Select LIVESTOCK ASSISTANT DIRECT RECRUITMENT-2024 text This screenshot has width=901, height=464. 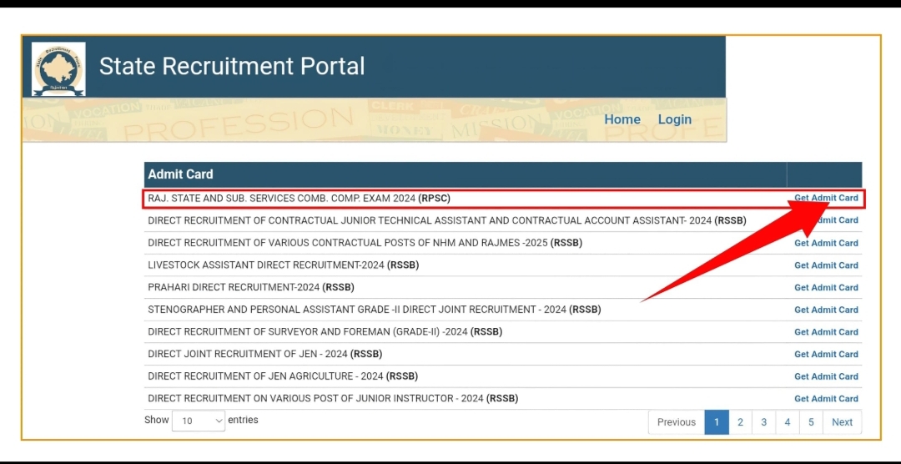tap(284, 265)
